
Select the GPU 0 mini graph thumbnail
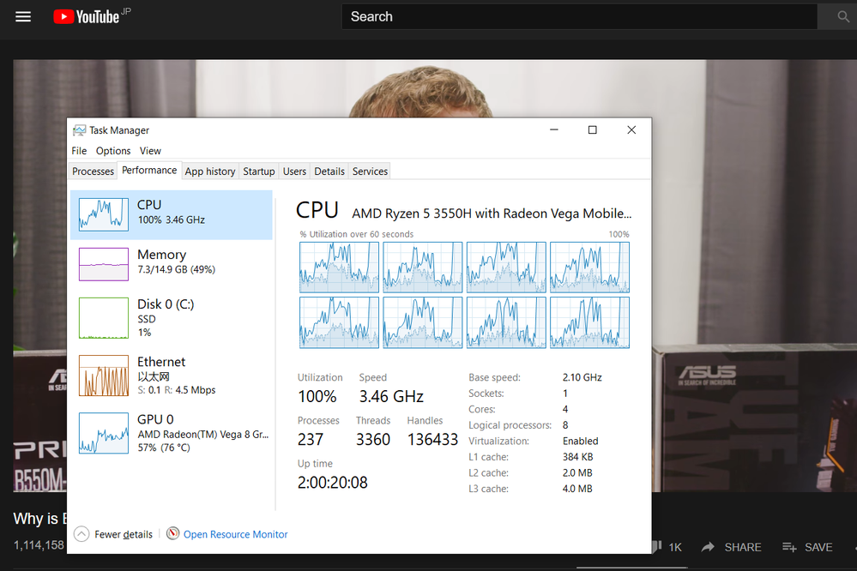tap(104, 433)
